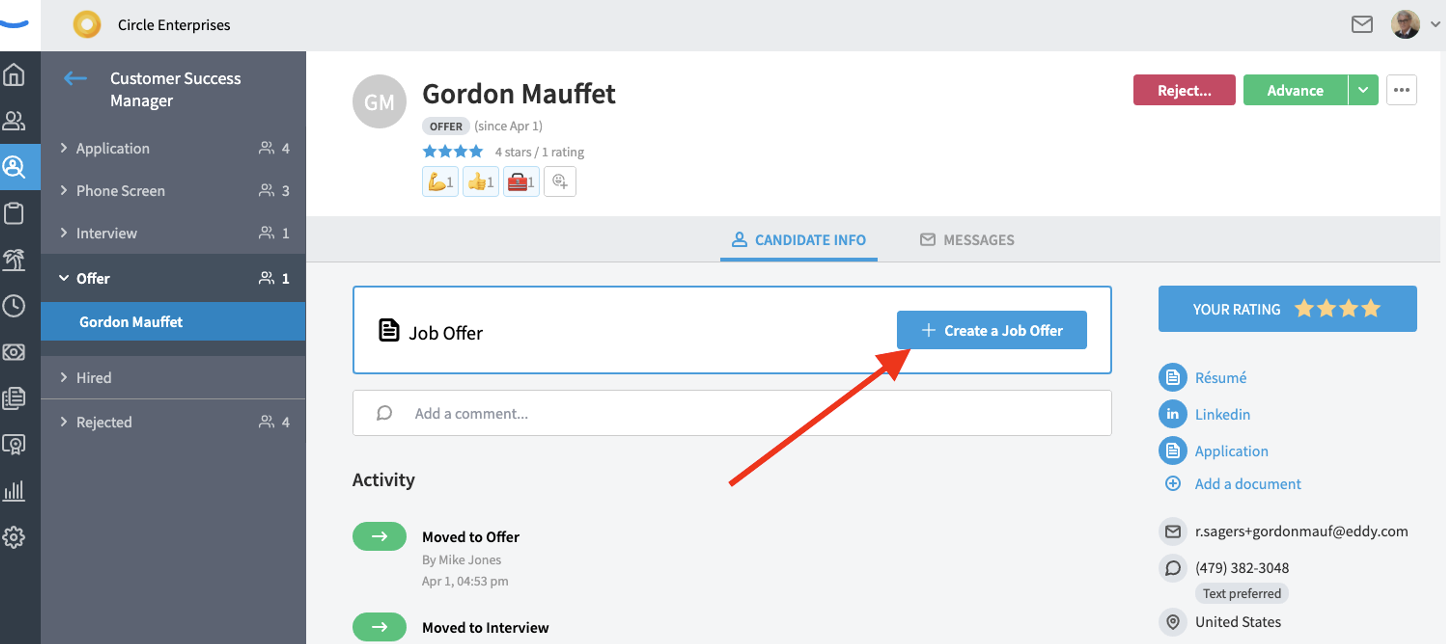This screenshot has height=644, width=1446.
Task: Expand the Rejected stage list
Action: tap(174, 422)
